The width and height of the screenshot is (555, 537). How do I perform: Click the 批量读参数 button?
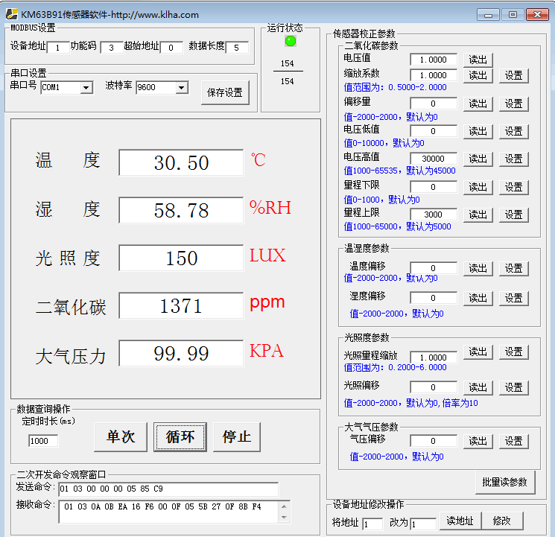tap(505, 482)
